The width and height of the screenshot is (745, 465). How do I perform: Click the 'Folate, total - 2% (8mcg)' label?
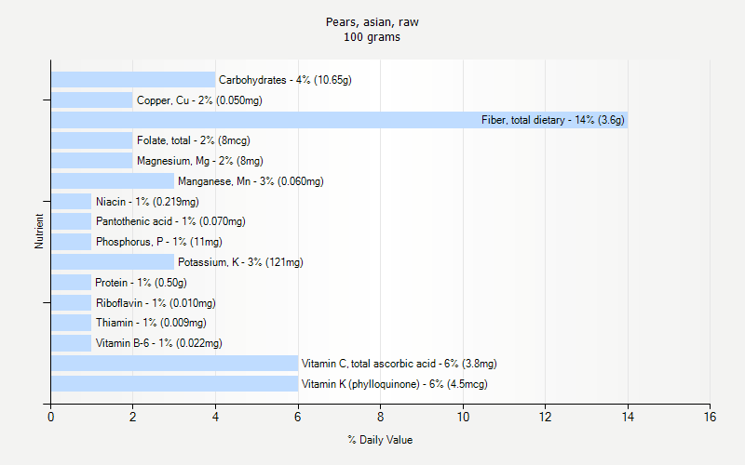tap(194, 140)
